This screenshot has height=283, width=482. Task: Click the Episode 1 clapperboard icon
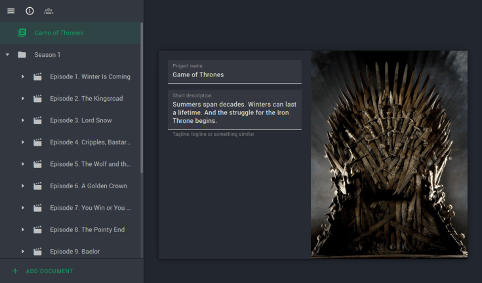point(37,76)
